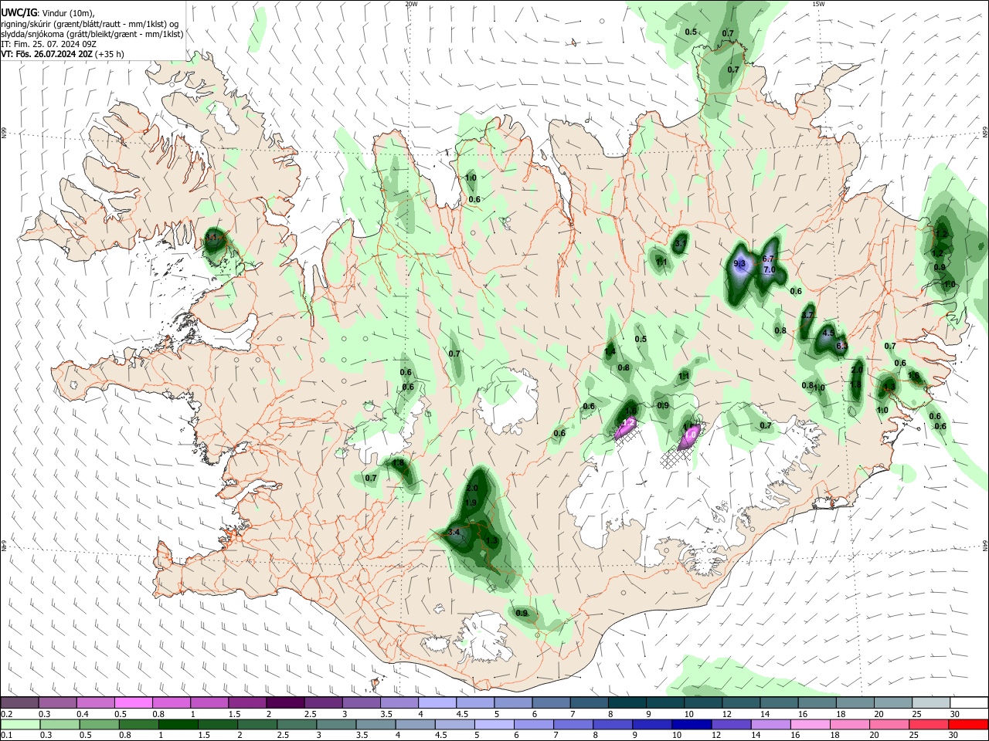Click the deep blue 10 rain legend swatch

click(691, 724)
